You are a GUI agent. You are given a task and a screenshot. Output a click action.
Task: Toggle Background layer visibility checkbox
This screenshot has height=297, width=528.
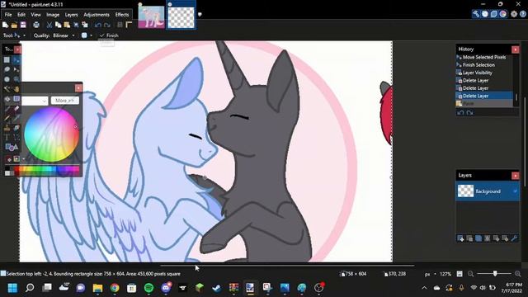pyautogui.click(x=515, y=191)
